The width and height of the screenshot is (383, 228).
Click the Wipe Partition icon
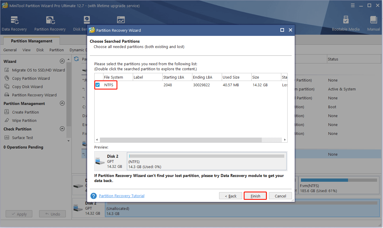pyautogui.click(x=7, y=121)
